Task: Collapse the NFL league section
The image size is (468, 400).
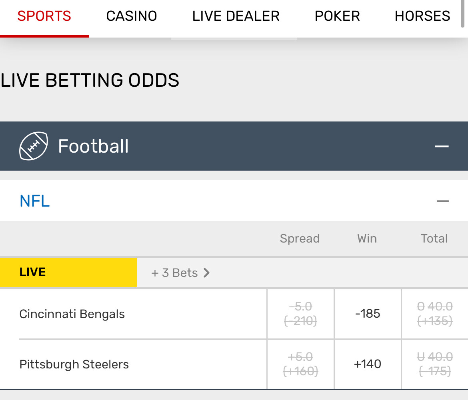Action: (443, 201)
